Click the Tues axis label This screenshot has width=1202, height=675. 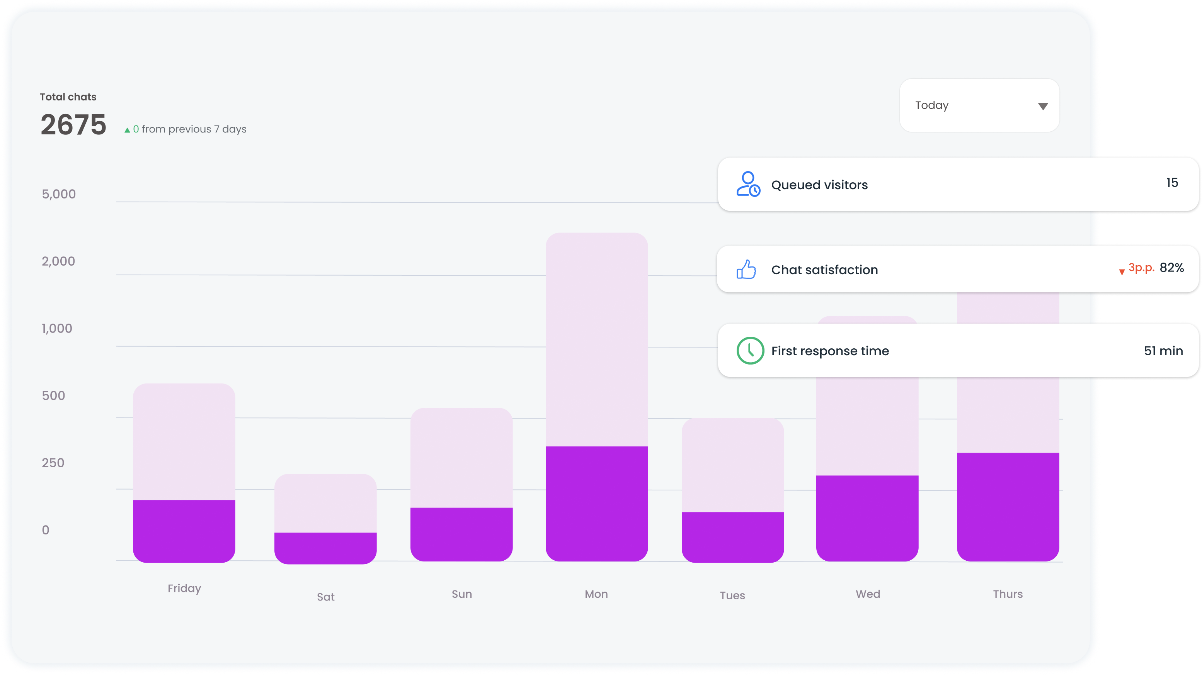(732, 595)
